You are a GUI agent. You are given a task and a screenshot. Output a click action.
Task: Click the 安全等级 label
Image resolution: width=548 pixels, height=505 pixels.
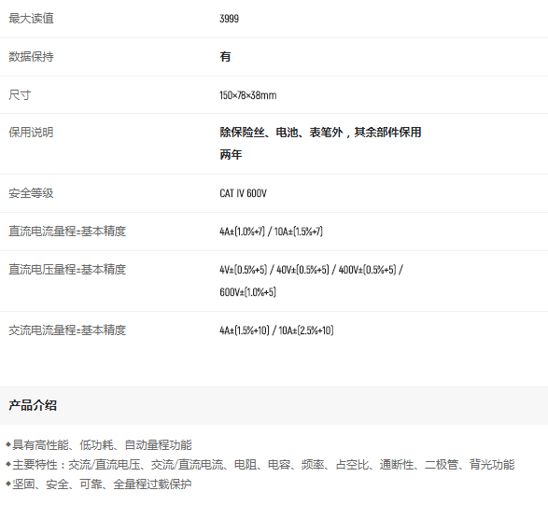[31, 193]
